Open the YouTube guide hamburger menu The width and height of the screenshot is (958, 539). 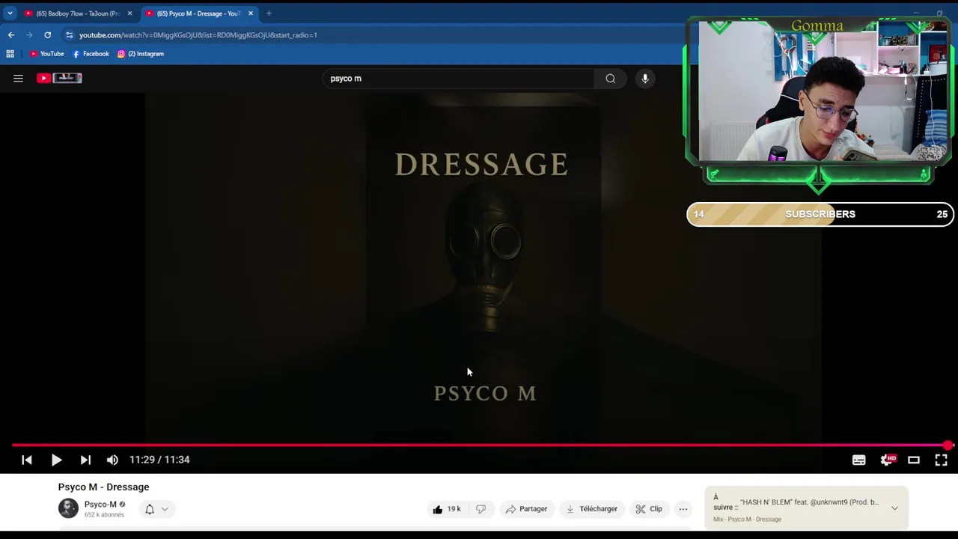(18, 78)
